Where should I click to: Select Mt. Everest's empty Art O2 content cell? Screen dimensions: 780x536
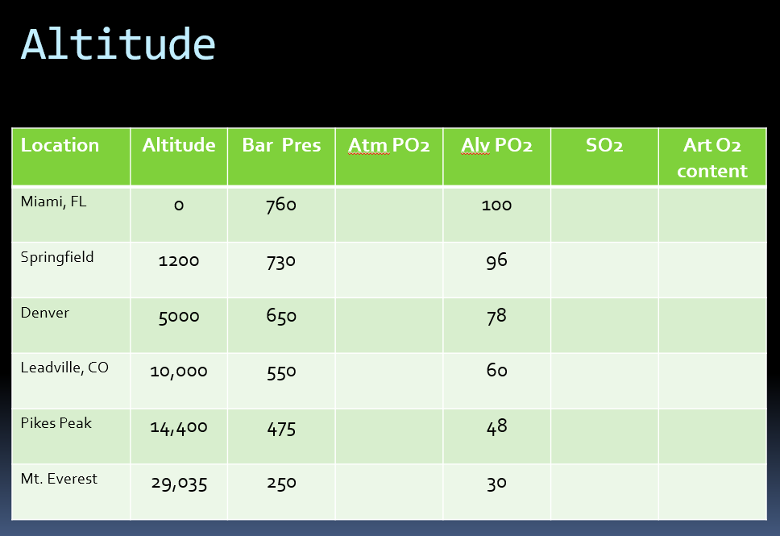712,491
